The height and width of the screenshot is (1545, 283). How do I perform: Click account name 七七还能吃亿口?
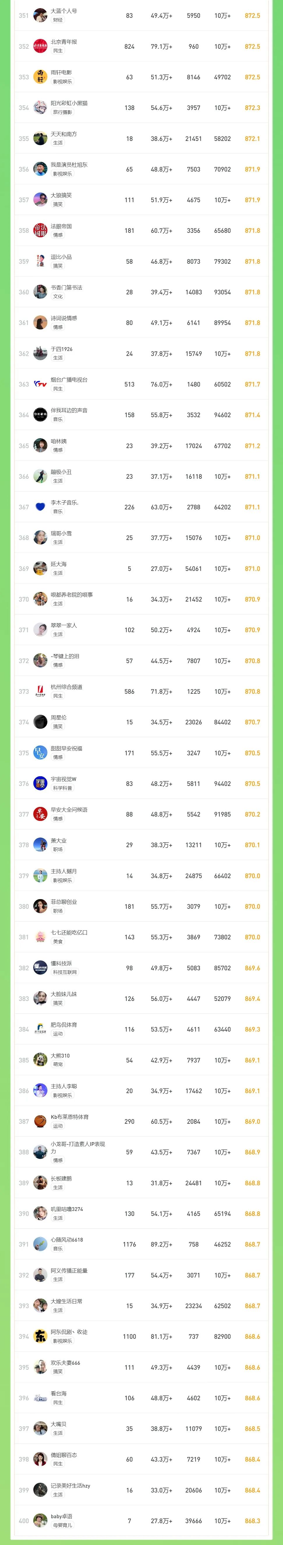click(69, 932)
